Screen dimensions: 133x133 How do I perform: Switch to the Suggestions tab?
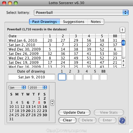74,22
